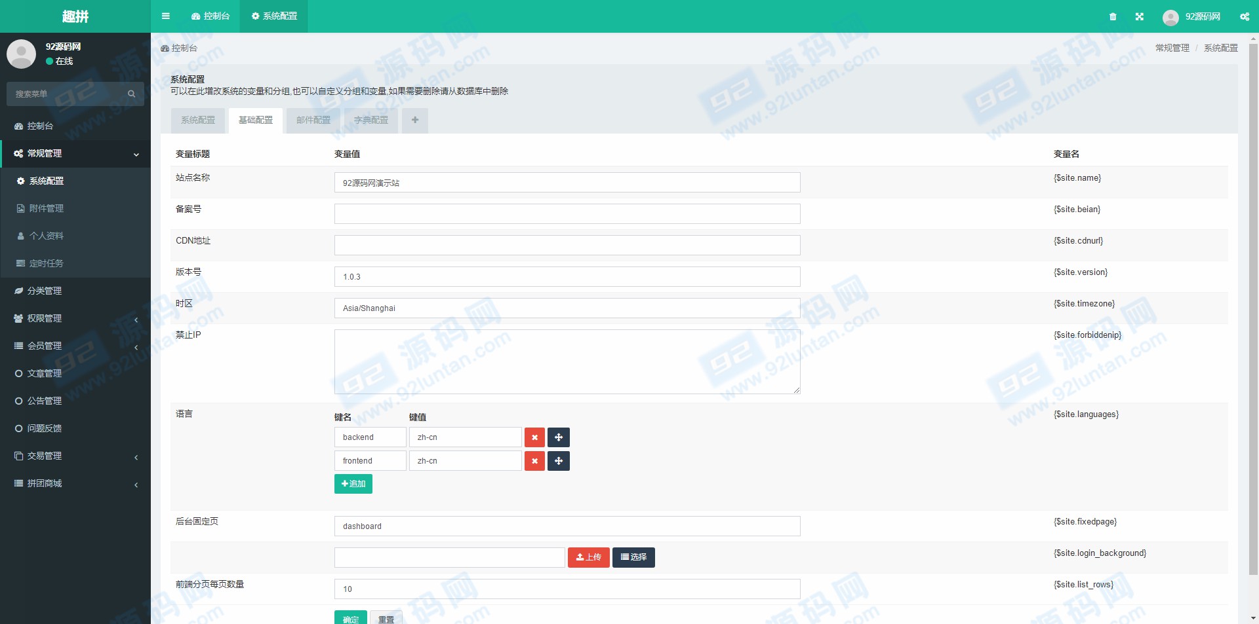Delete the backend language row
The width and height of the screenshot is (1259, 624).
[534, 437]
